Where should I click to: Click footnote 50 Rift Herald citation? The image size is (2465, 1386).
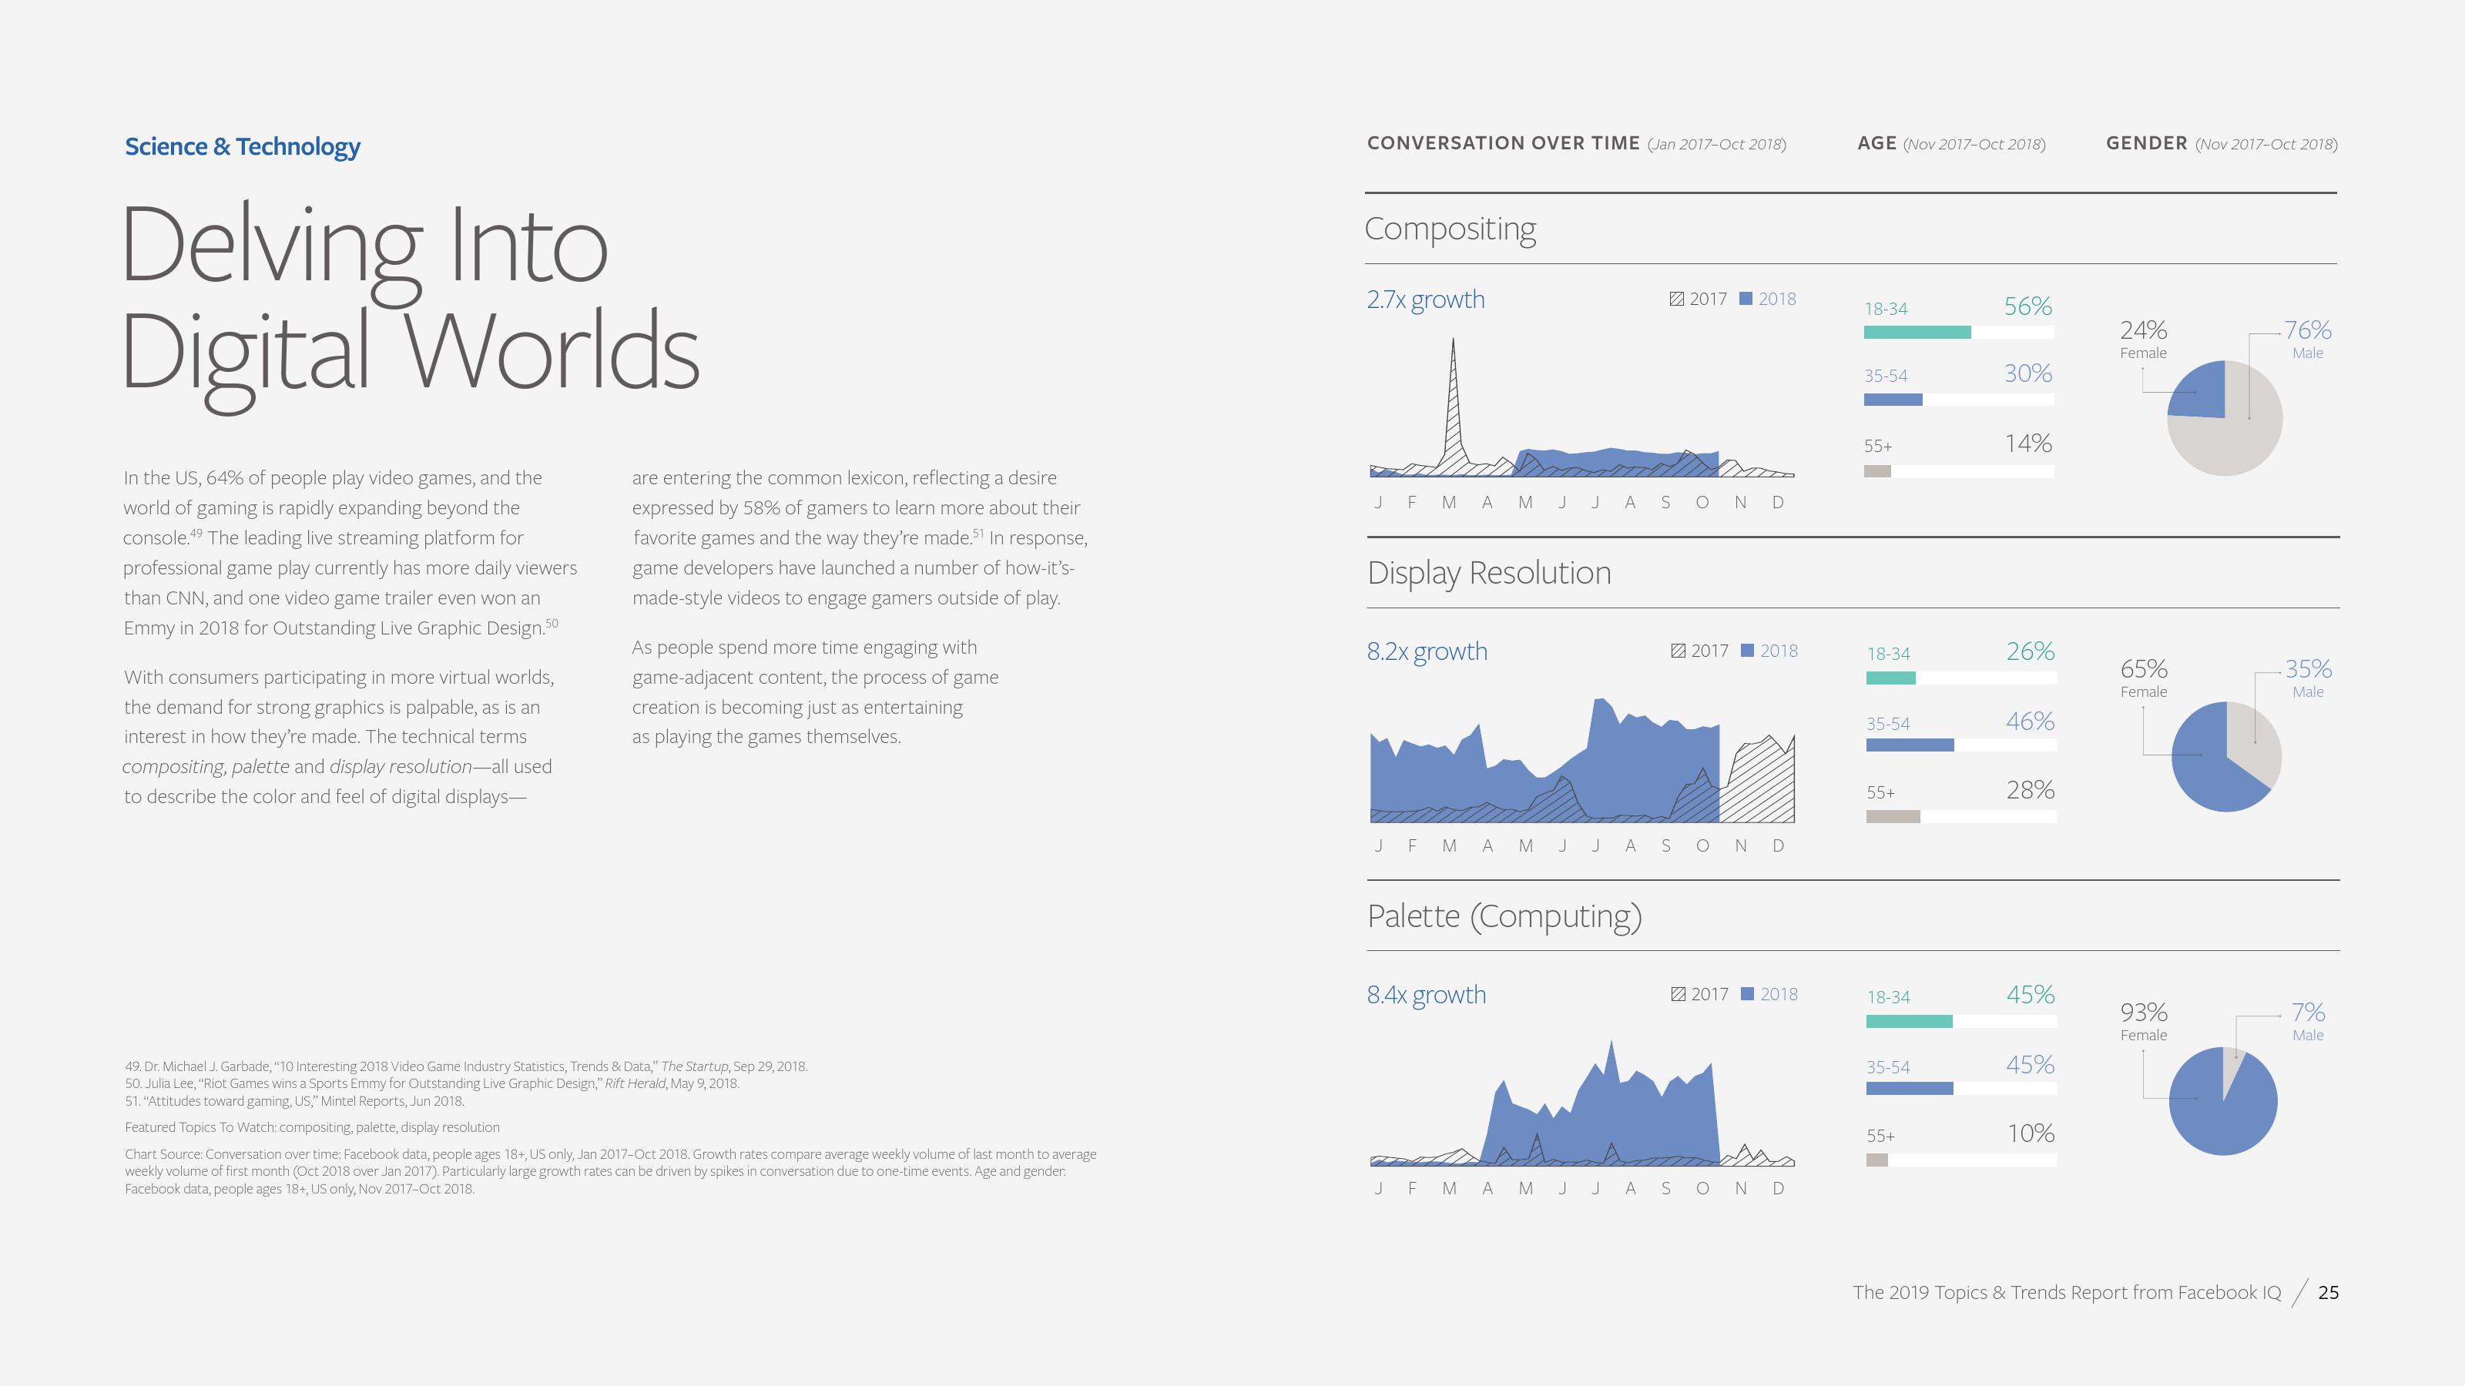click(x=431, y=1083)
